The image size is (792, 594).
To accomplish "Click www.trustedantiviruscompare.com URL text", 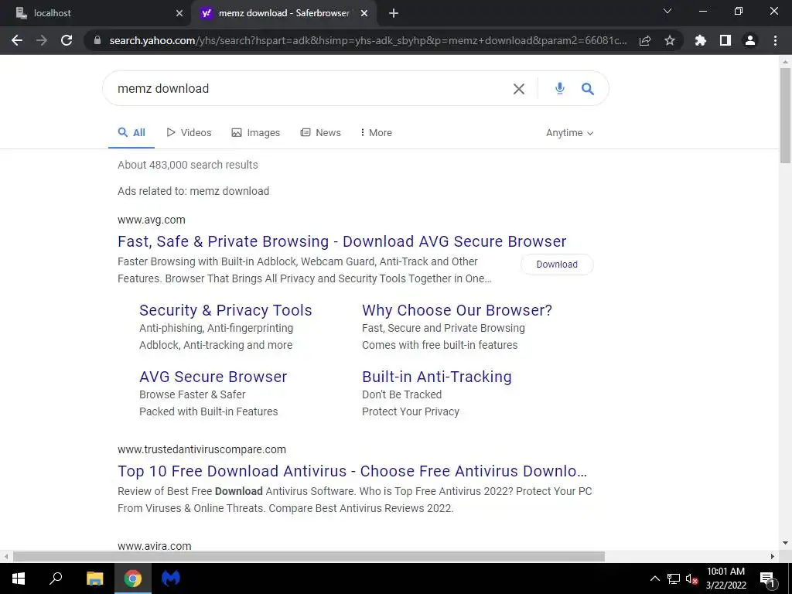I will pyautogui.click(x=202, y=449).
